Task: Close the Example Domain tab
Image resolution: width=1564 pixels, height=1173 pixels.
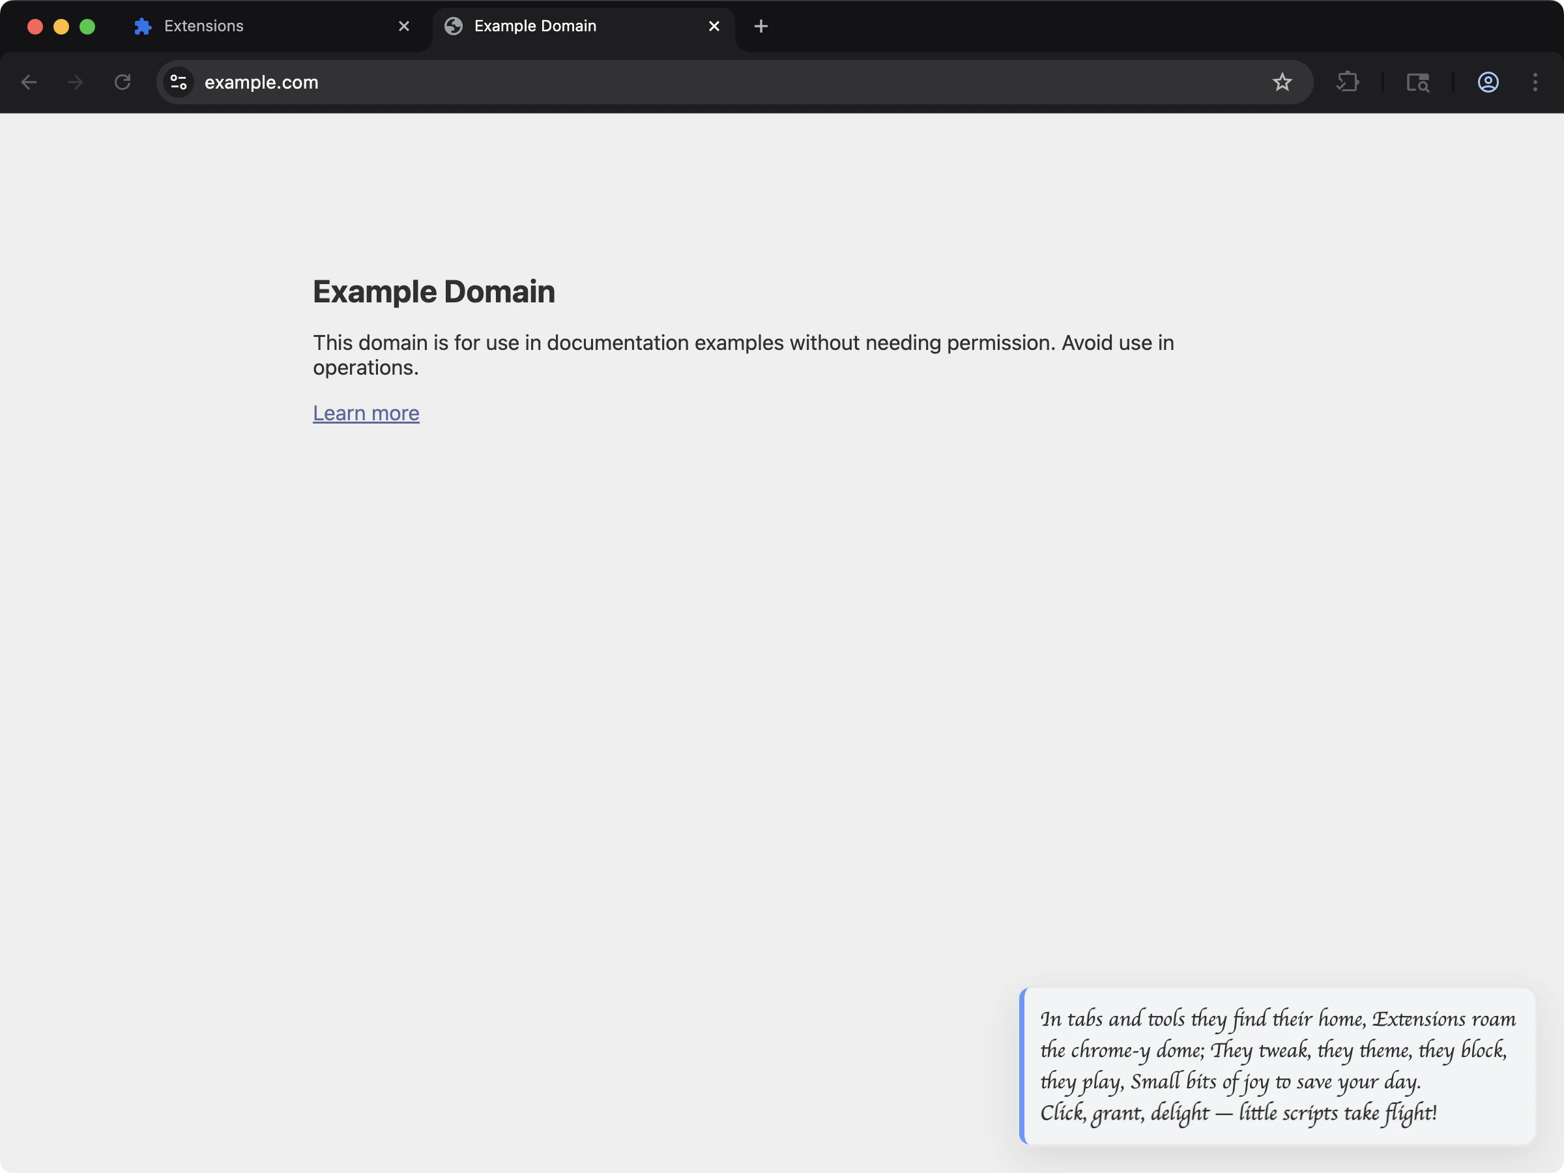Action: click(714, 25)
